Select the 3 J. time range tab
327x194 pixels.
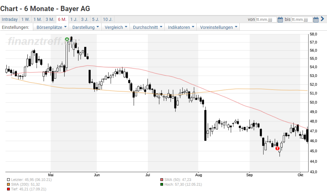pos(85,19)
